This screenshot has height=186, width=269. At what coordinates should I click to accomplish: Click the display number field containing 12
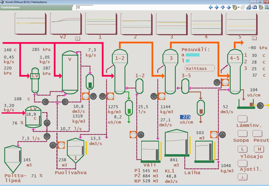pos(84,7)
